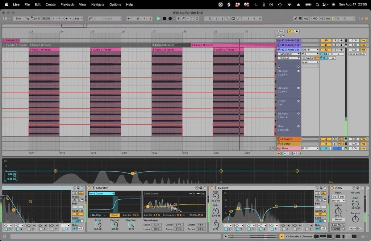Viewport: 371px width, 241px height.
Task: Fold track 42 3-Audio 1
Action: [279, 50]
